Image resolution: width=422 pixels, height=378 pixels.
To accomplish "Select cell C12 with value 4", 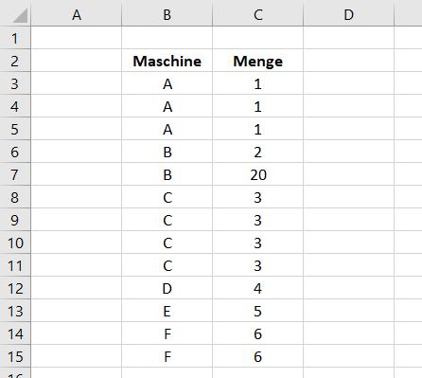I will [x=258, y=288].
